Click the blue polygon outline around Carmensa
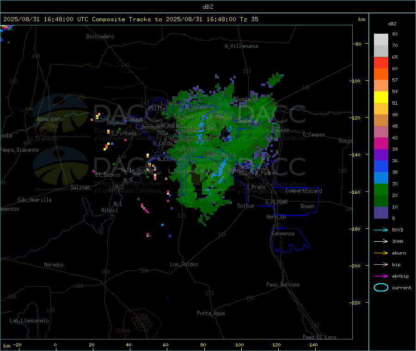Screen dimensions: 416x351 (x=290, y=240)
